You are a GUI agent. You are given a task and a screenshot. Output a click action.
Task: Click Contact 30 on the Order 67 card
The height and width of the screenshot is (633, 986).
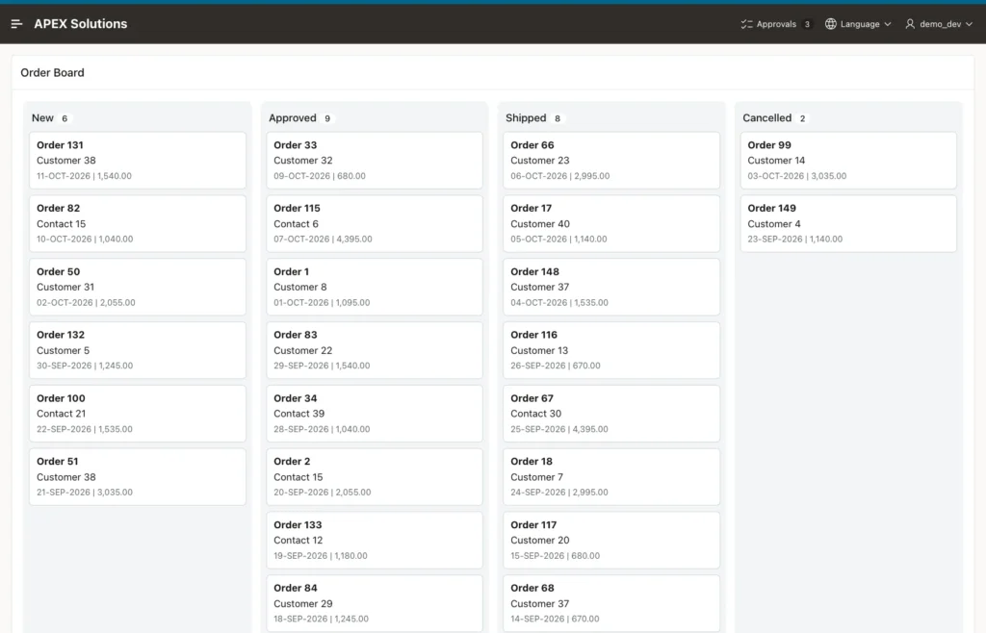click(x=535, y=414)
